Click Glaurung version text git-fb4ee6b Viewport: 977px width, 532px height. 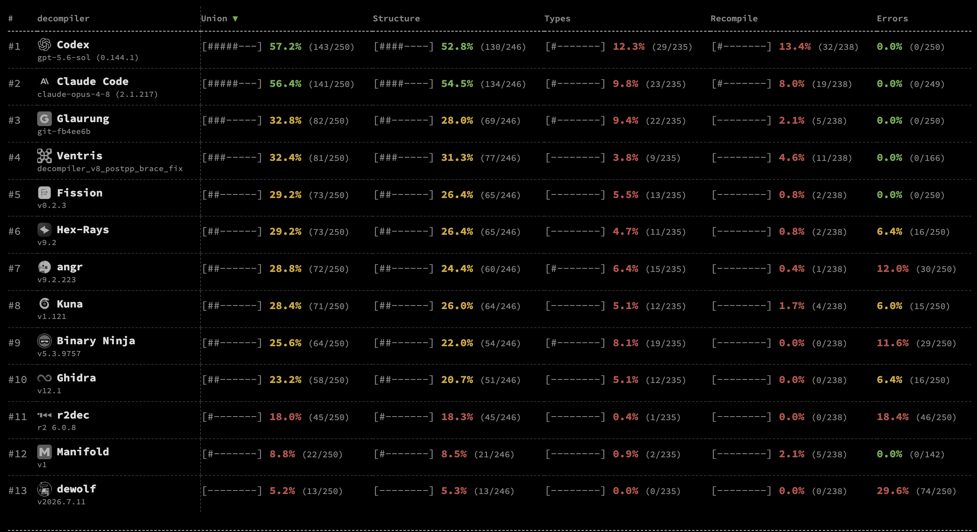click(64, 132)
